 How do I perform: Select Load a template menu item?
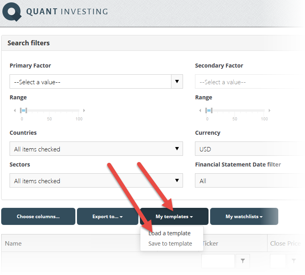coord(169,233)
